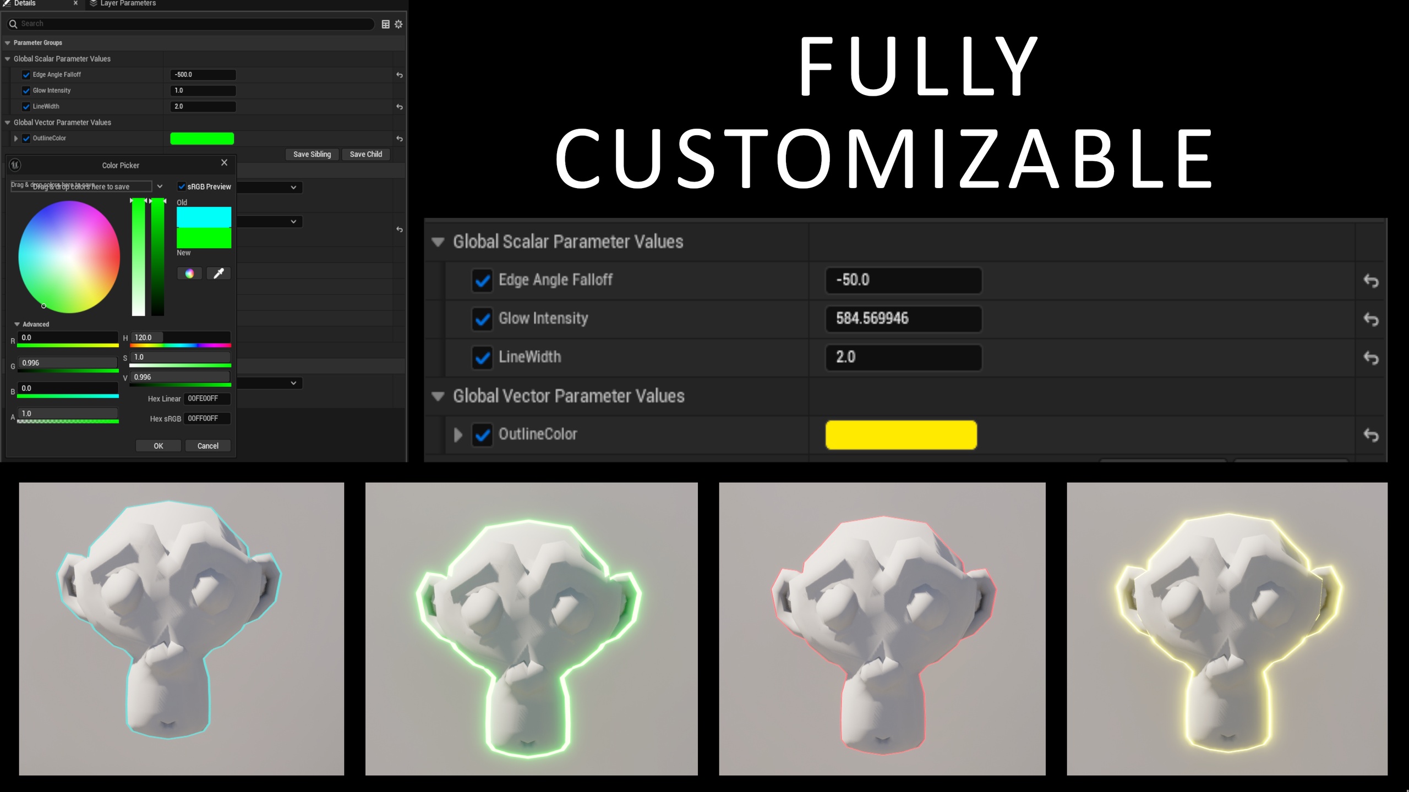Click the table view icon beside search
The height and width of the screenshot is (792, 1409).
385,24
